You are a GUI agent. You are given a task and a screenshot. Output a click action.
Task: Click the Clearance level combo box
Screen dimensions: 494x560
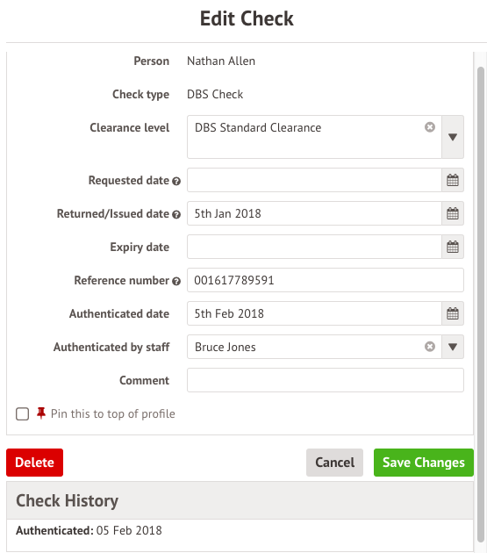[314, 137]
